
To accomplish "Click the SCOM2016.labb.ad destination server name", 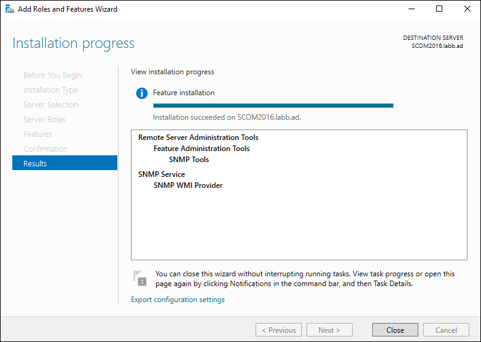I will (x=437, y=46).
